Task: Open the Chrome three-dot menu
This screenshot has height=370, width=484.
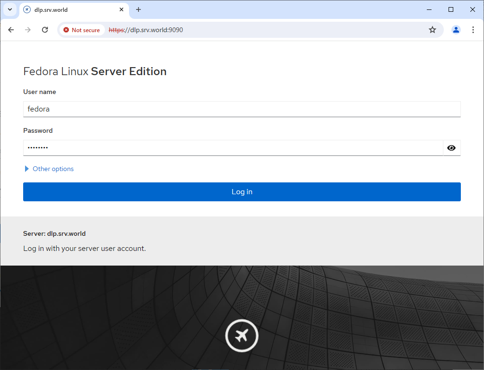Action: (x=473, y=30)
